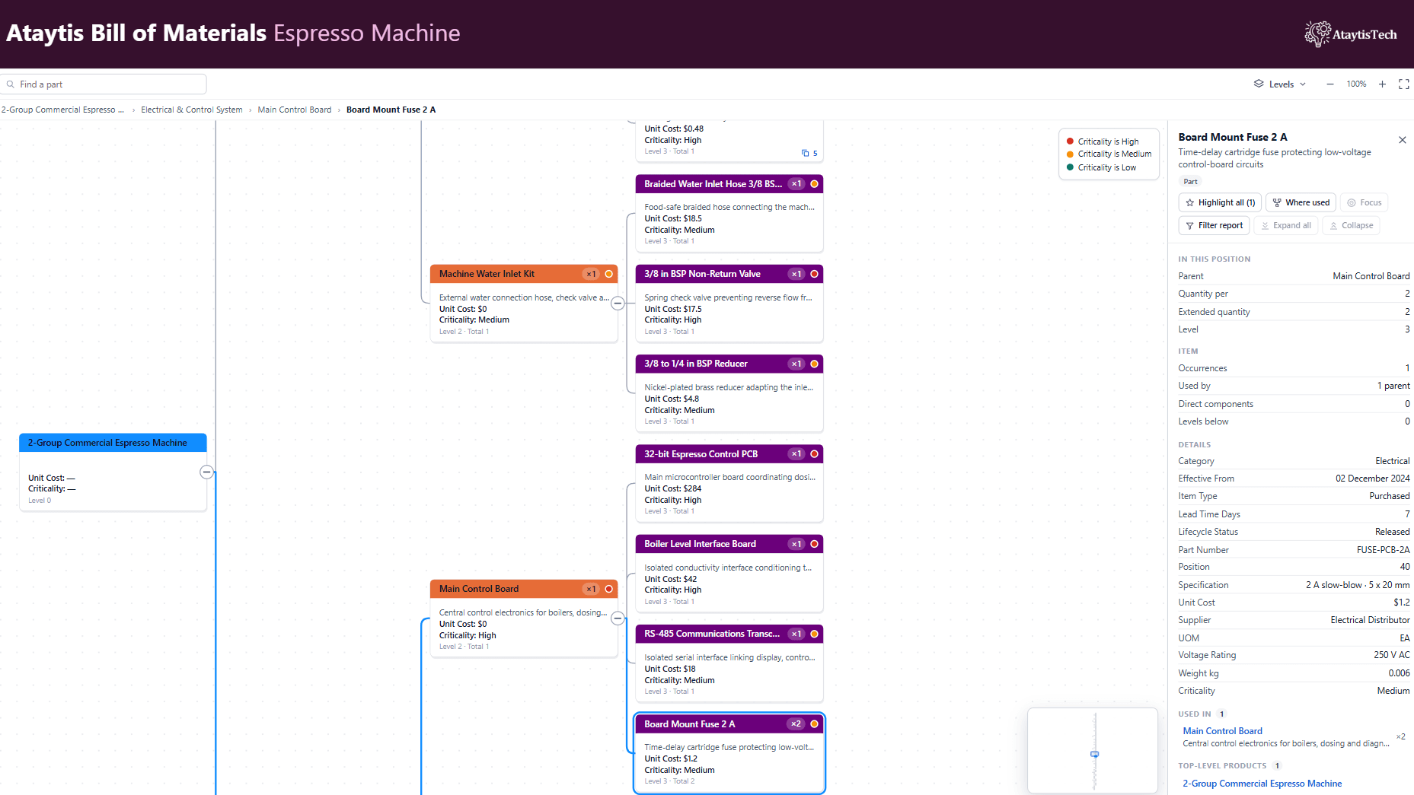
Task: Click the Where used button
Action: 1301,202
